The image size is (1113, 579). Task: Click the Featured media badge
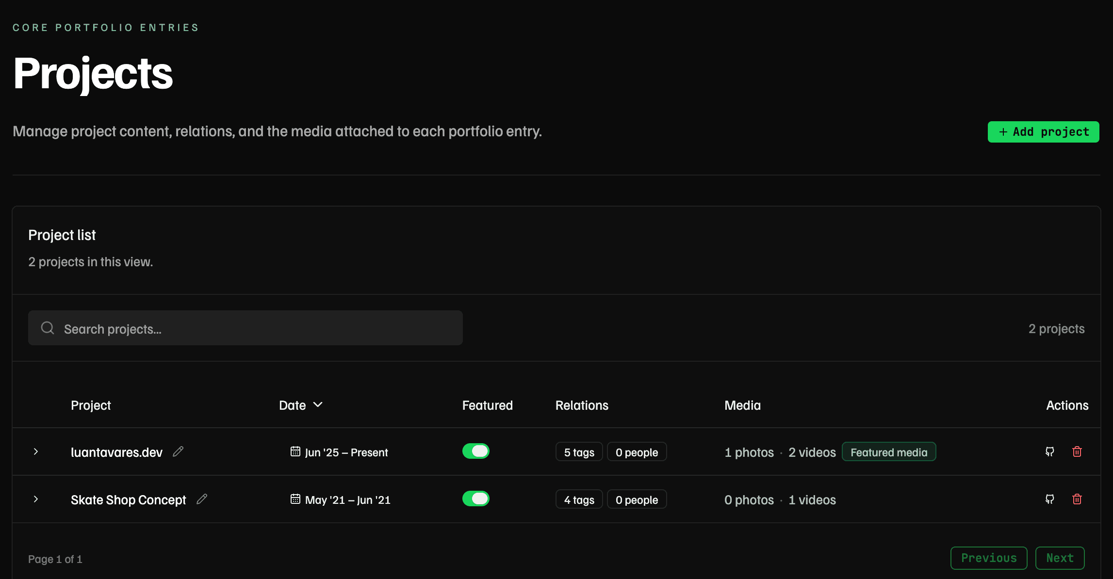(x=889, y=452)
